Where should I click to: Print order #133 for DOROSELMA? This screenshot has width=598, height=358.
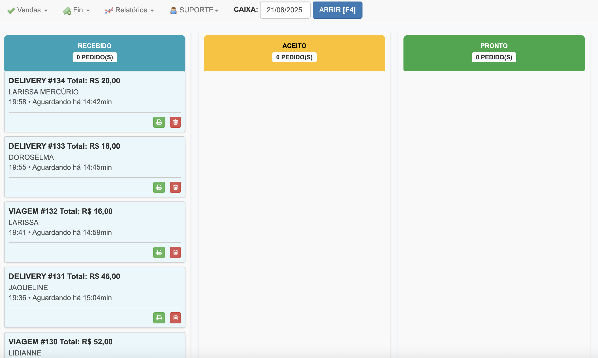point(159,187)
